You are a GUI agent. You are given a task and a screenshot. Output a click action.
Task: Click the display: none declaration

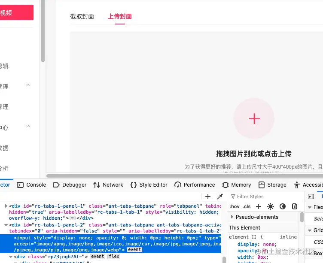coord(257,244)
